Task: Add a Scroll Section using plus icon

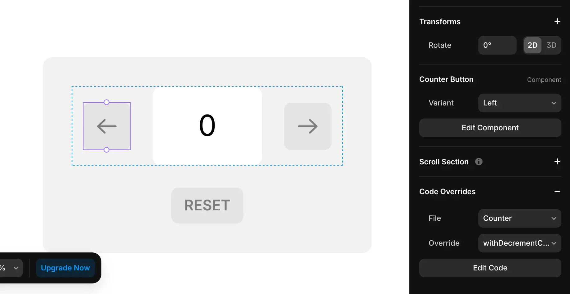Action: tap(557, 162)
